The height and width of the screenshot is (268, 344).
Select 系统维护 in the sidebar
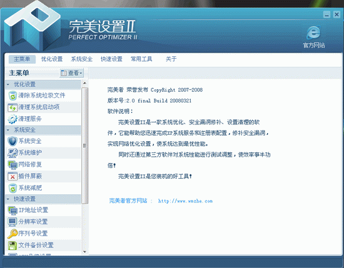[43, 152]
